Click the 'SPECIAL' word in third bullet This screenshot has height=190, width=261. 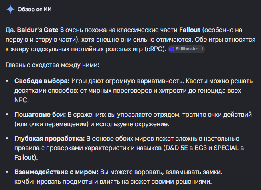coord(226,148)
